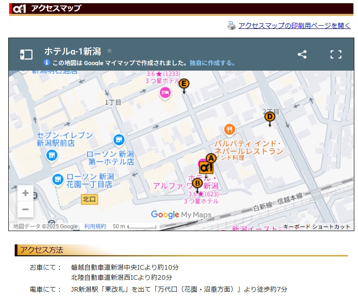
Task: Click the blue info icon in map header
Action: click(x=47, y=62)
